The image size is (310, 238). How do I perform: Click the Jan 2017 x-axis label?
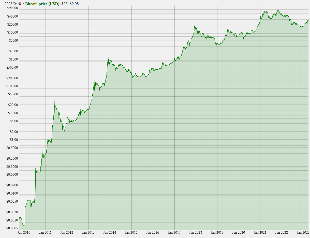[174, 232]
